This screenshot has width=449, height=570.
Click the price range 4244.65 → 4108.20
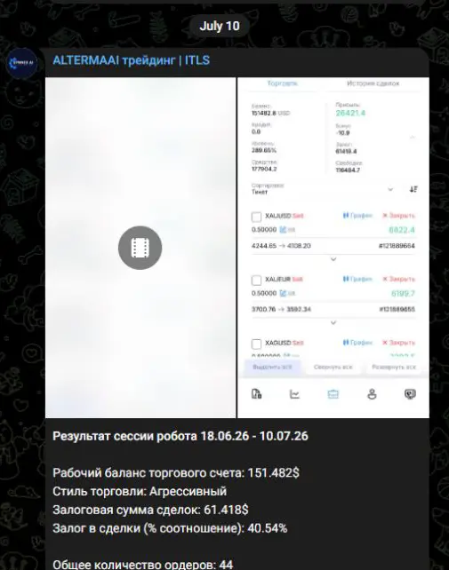click(281, 246)
